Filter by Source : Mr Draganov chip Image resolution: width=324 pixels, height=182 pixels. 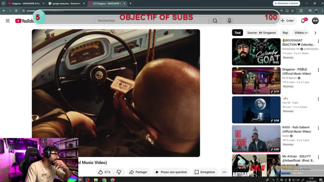tap(261, 33)
